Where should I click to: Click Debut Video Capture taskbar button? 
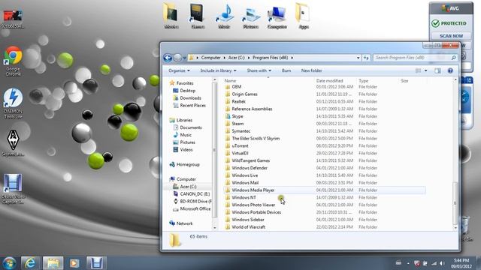(96, 263)
